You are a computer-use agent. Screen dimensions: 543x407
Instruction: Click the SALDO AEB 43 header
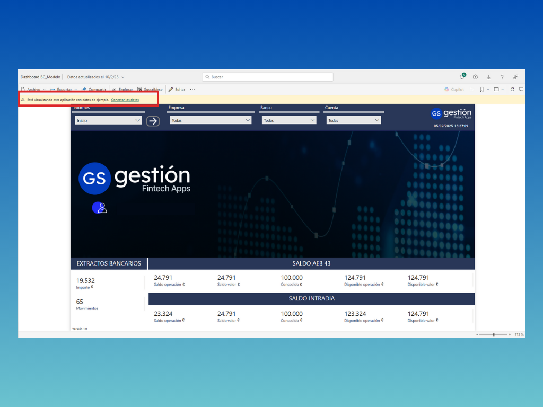[311, 263]
